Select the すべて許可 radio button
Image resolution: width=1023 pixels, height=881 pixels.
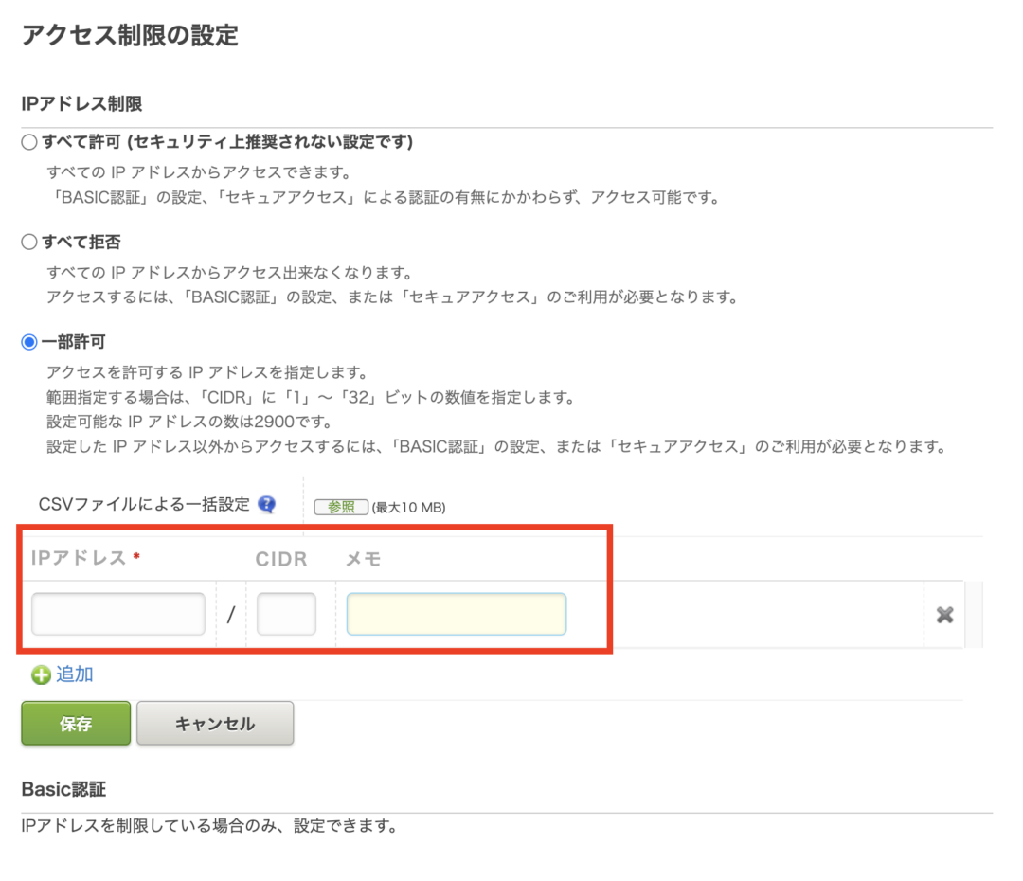(x=29, y=142)
